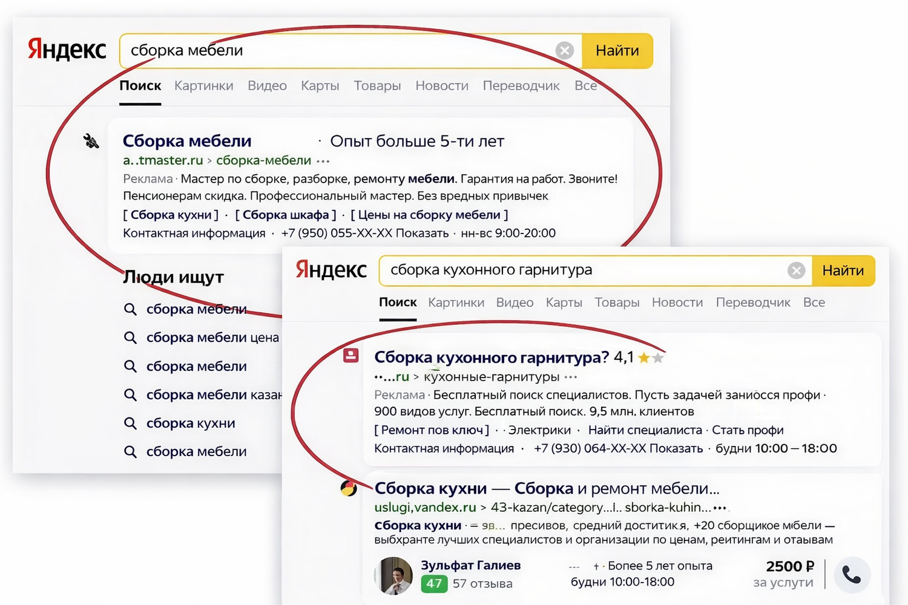The width and height of the screenshot is (908, 605).
Task: Switch to Картинки tab in the top search
Action: click(203, 86)
